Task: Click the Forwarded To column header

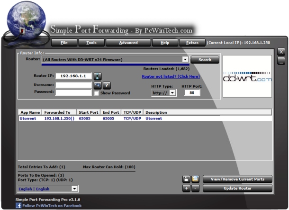Action: (x=59, y=112)
